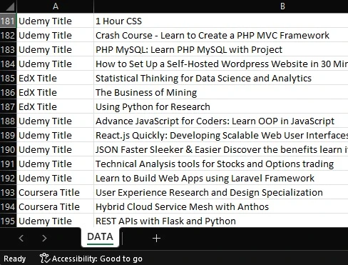
Task: Select row 188 header
Action: pyautogui.click(x=8, y=121)
